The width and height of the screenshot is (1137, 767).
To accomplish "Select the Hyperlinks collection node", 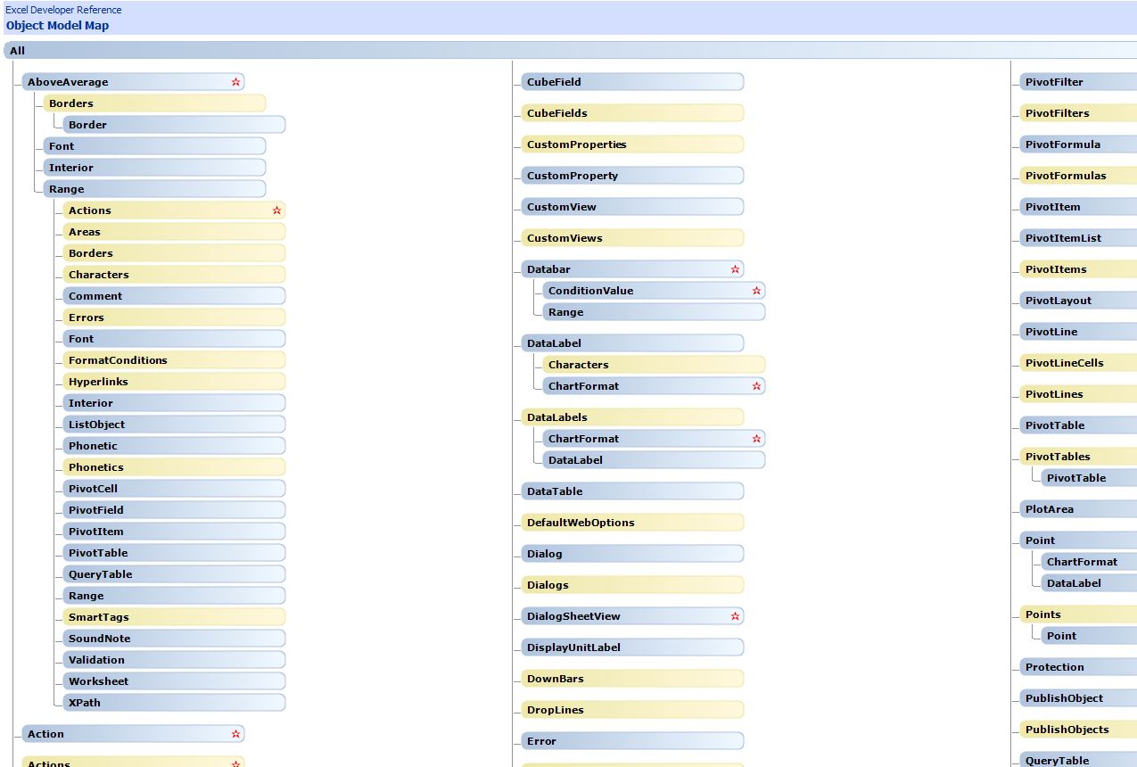I will pyautogui.click(x=98, y=382).
